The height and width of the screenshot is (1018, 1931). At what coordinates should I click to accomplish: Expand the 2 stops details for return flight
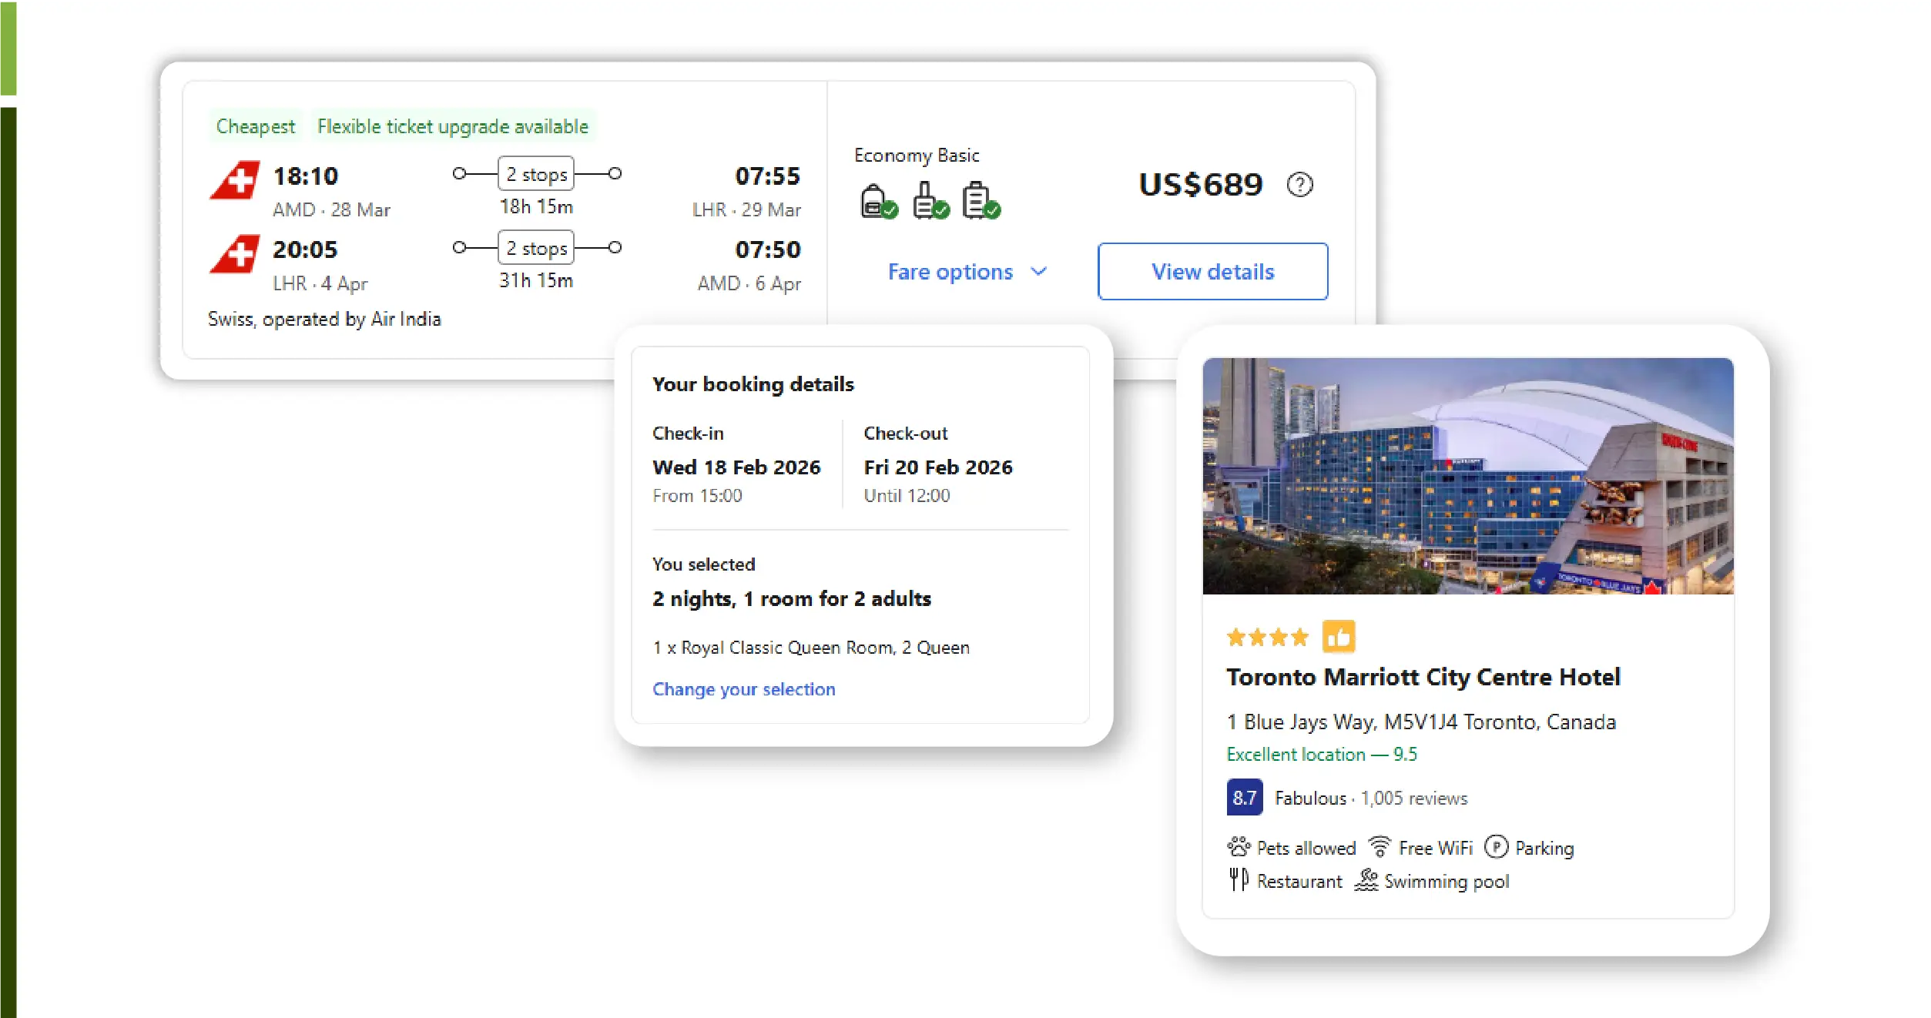click(535, 248)
